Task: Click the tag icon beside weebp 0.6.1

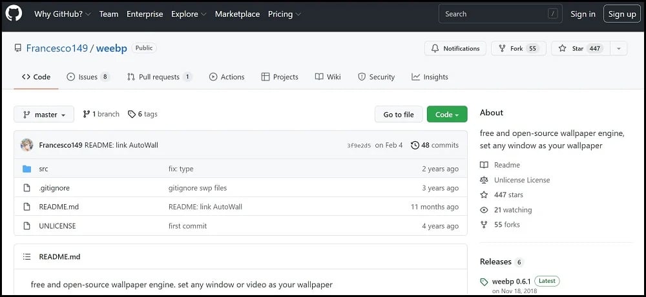Action: (484, 282)
